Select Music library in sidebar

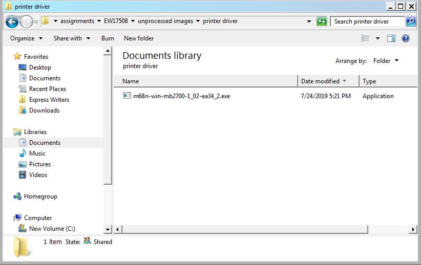pos(37,153)
